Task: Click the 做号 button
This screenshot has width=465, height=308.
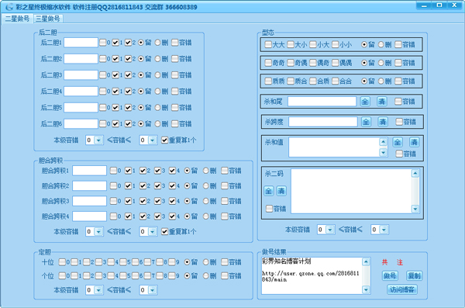Action: coord(390,275)
